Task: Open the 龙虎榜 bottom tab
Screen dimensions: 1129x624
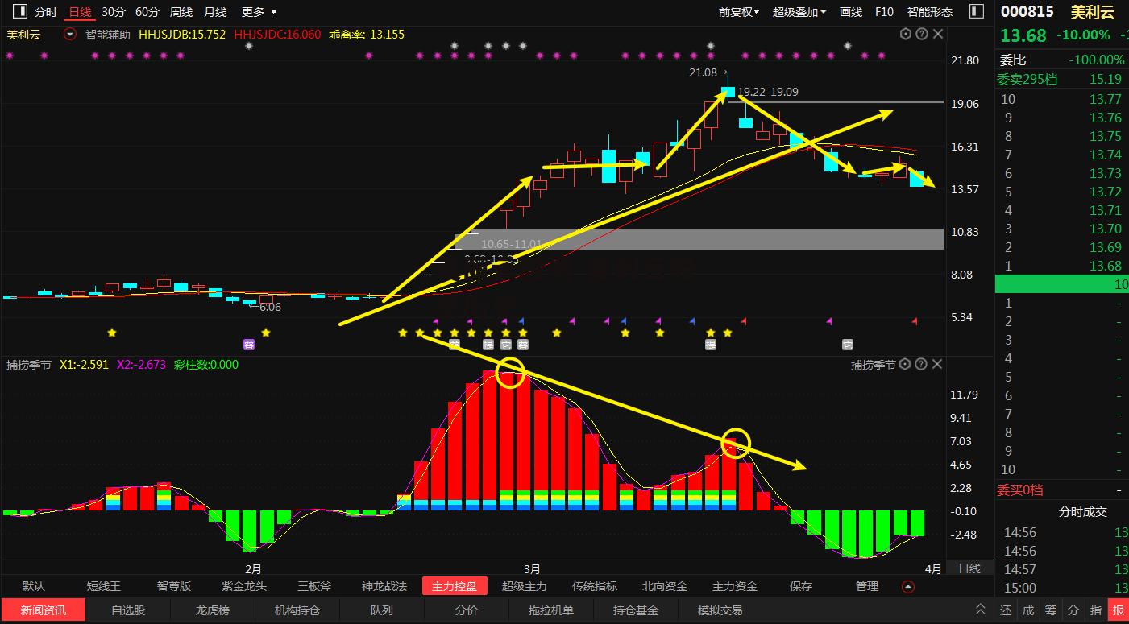Action: (213, 610)
